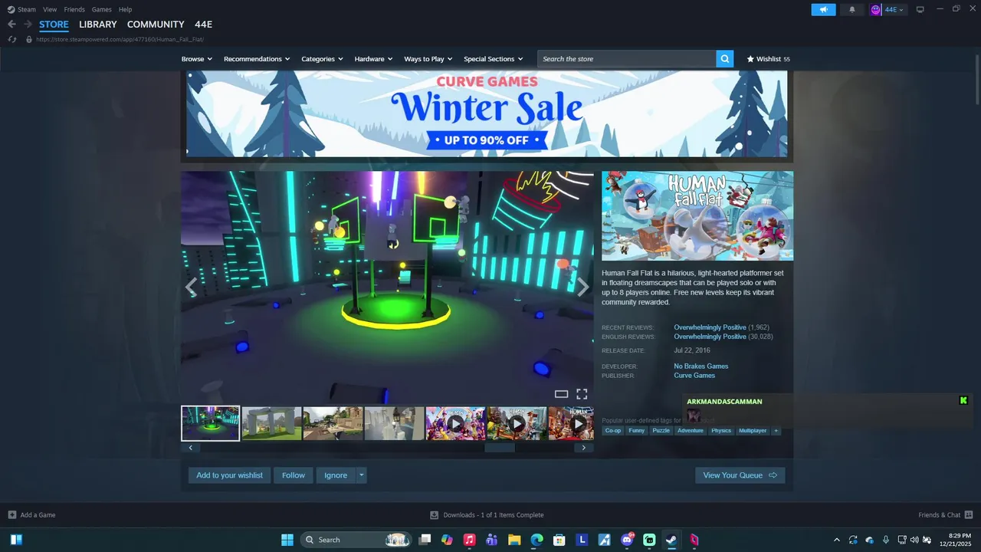Open developer No Brakes Games link
981x552 pixels.
click(x=701, y=366)
